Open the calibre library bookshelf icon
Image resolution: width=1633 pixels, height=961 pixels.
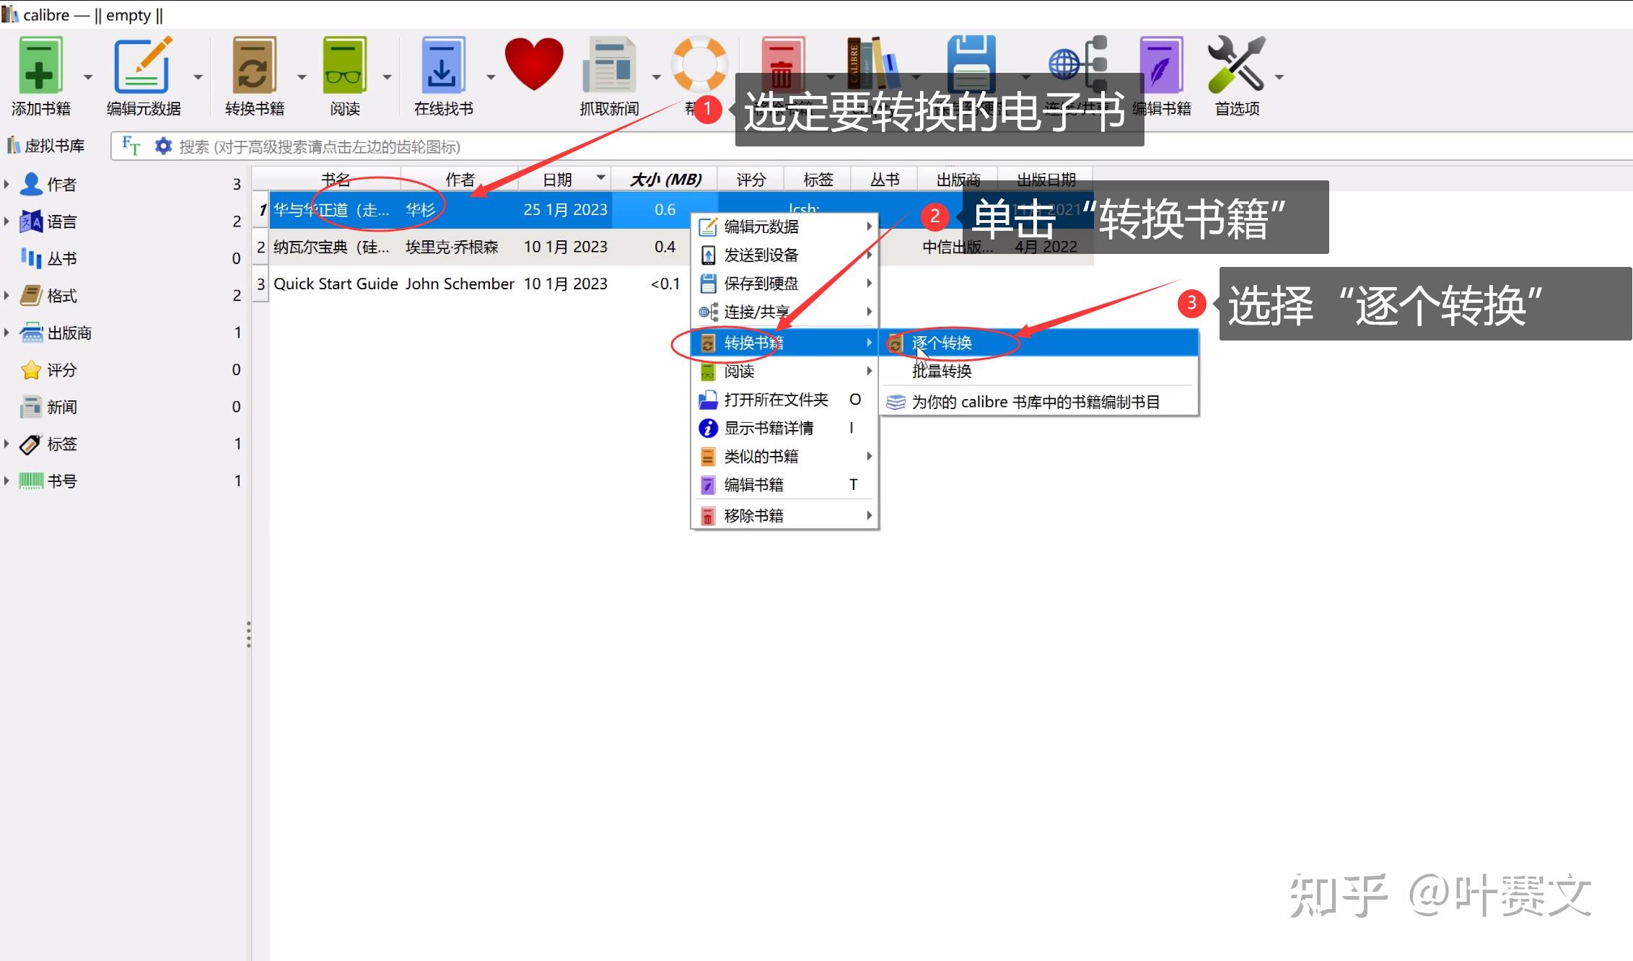pyautogui.click(x=873, y=63)
